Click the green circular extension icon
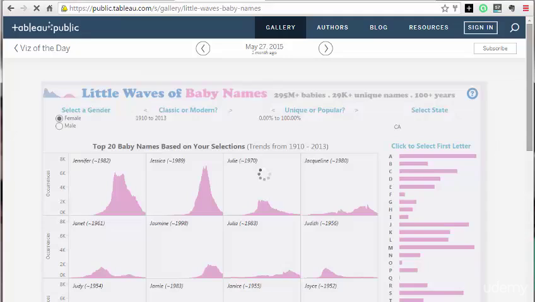The width and height of the screenshot is (535, 302). [483, 9]
